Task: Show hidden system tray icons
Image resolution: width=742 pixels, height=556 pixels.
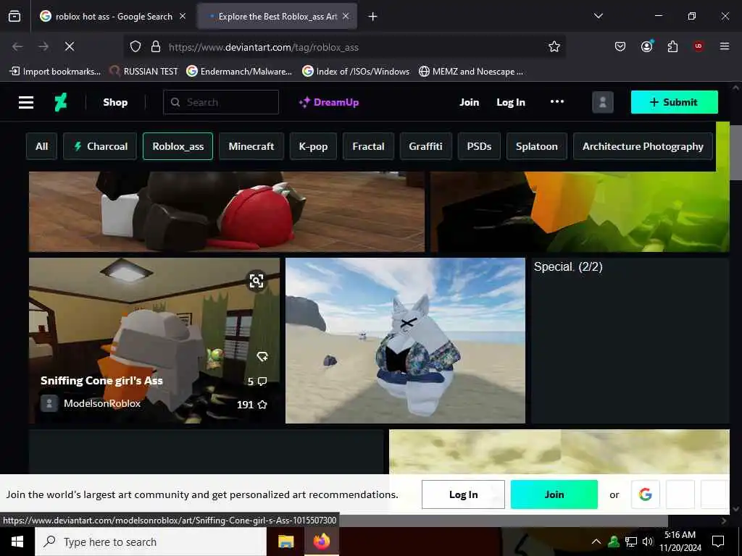Action: 596,542
